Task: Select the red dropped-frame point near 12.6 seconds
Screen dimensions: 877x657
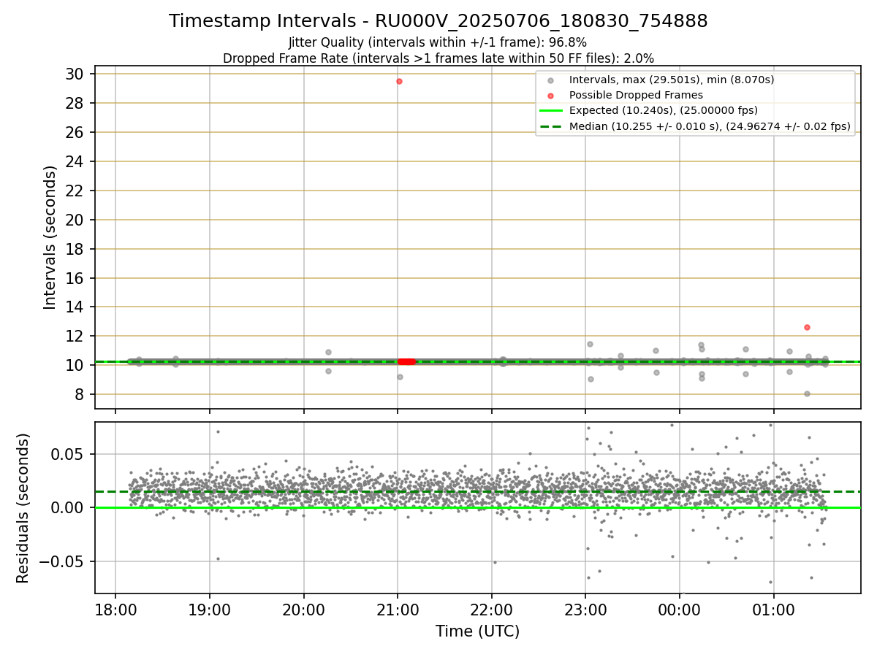Action: pos(807,327)
